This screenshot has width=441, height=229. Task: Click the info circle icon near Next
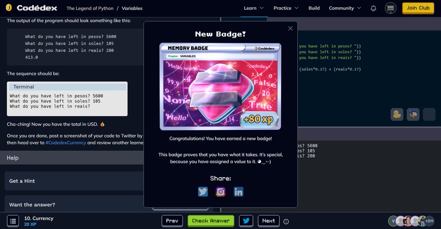(x=286, y=222)
